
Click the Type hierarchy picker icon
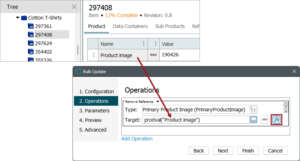(x=253, y=110)
